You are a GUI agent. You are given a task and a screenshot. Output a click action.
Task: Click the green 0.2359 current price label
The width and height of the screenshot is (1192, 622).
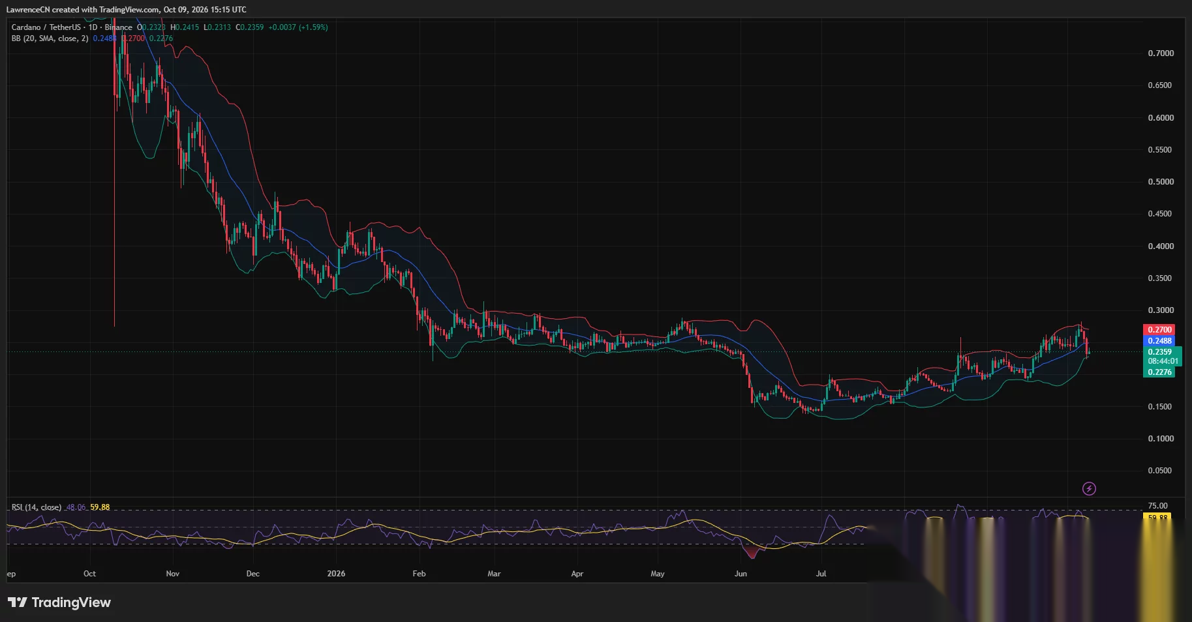(x=1159, y=352)
